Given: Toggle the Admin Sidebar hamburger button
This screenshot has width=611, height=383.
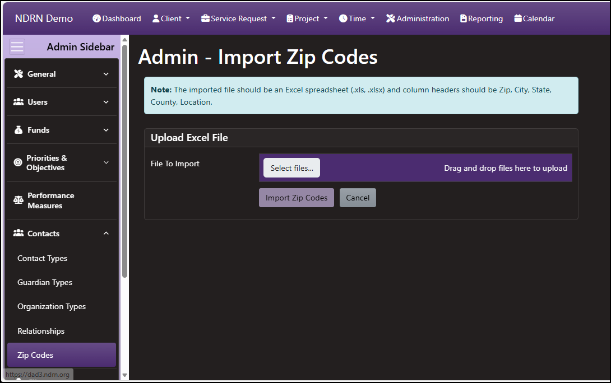Looking at the screenshot, I should (17, 46).
